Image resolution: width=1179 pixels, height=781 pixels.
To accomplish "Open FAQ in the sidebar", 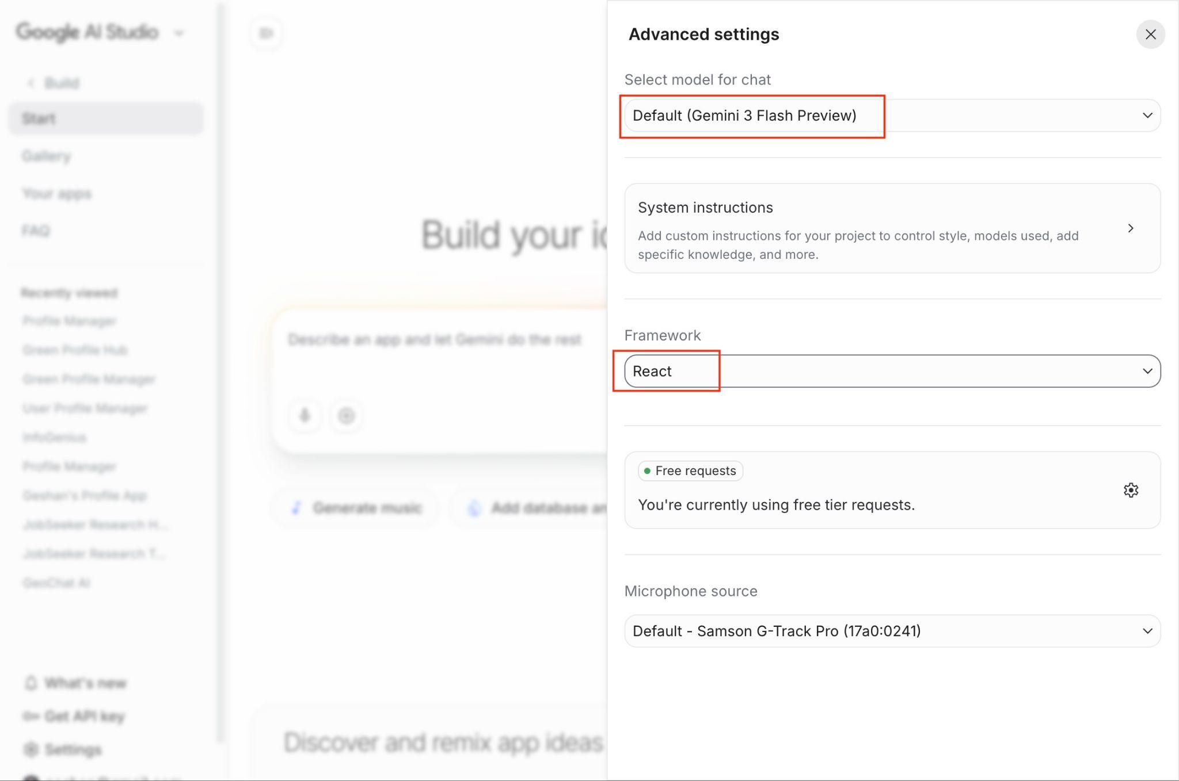I will 36,231.
